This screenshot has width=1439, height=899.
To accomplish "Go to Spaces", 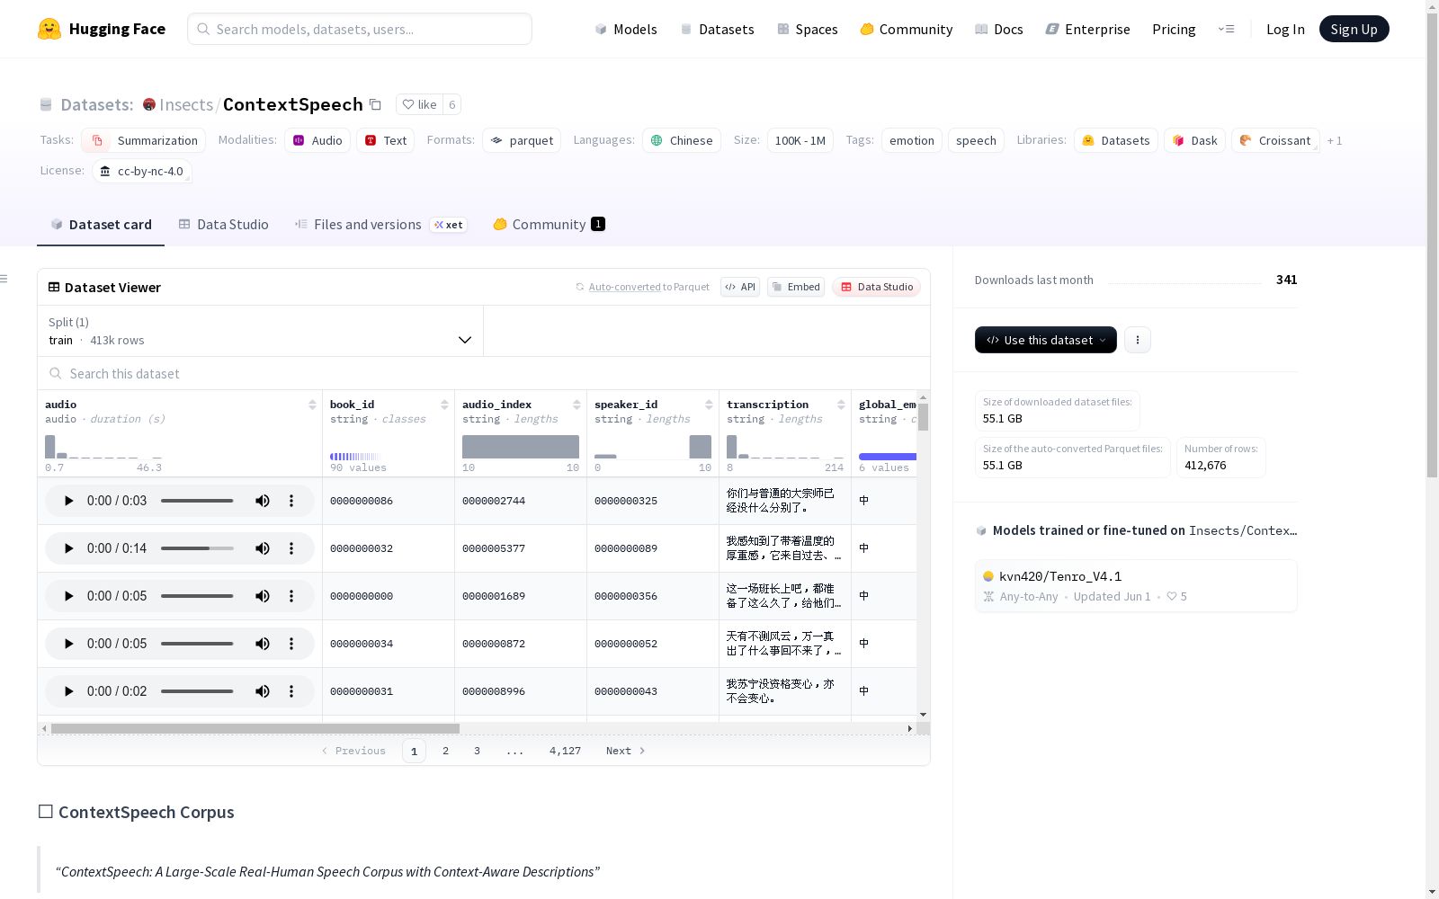I will click(x=808, y=29).
